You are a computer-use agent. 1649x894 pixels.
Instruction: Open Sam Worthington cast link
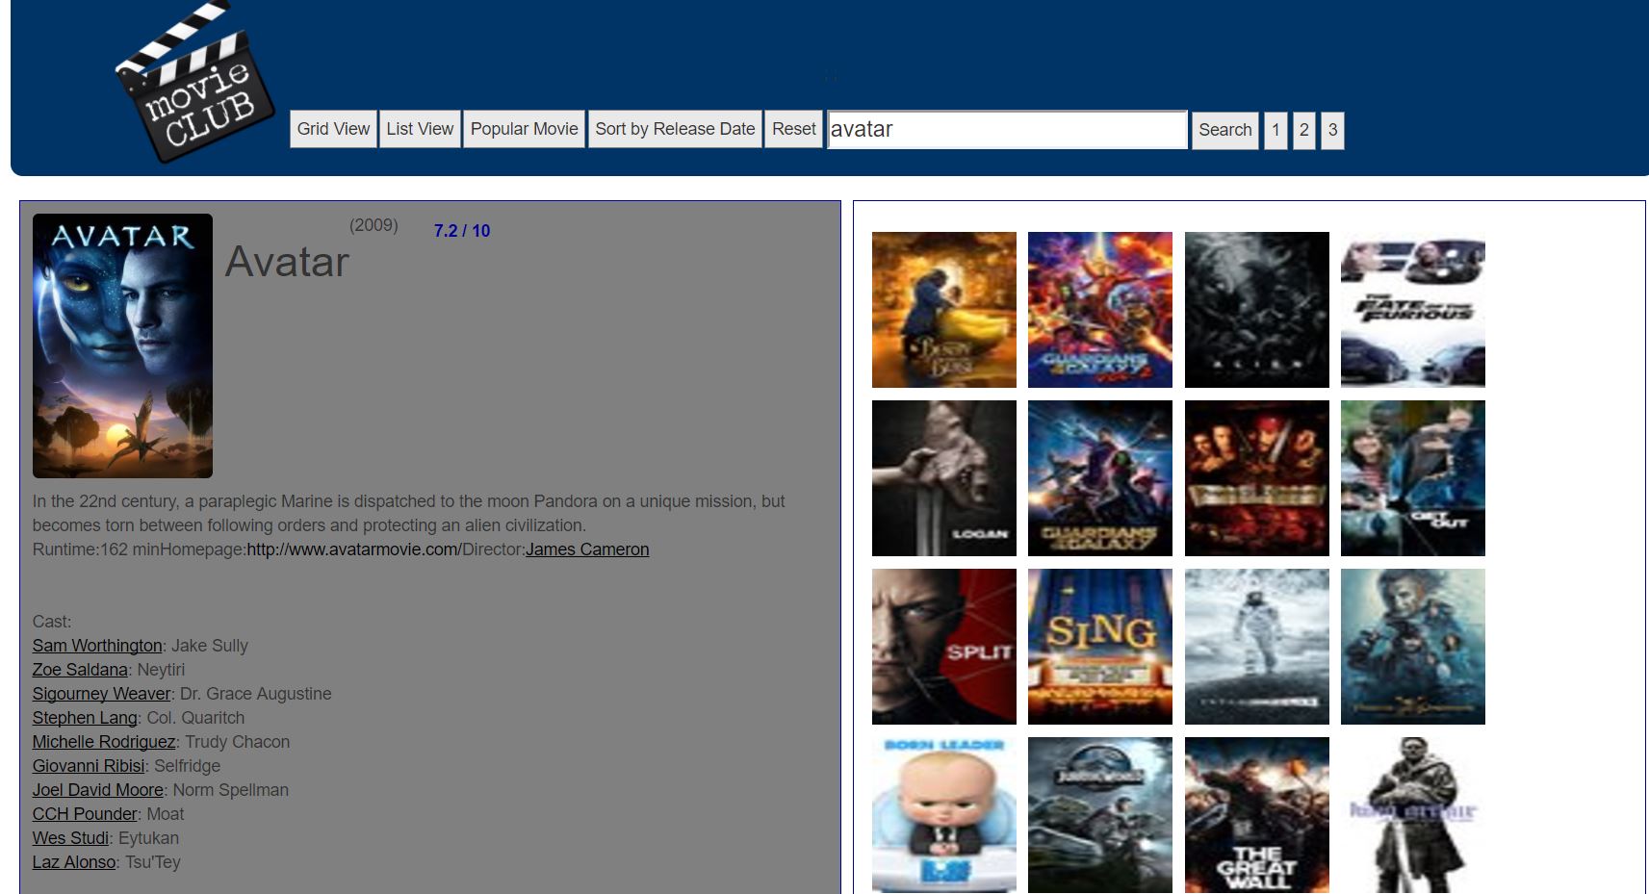(97, 646)
